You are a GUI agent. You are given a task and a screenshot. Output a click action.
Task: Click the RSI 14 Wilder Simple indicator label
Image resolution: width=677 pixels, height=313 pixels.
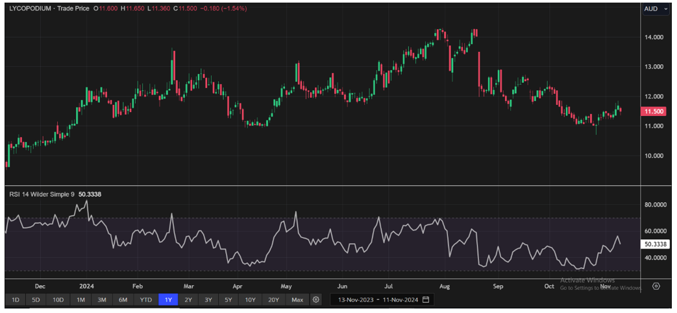coord(41,193)
